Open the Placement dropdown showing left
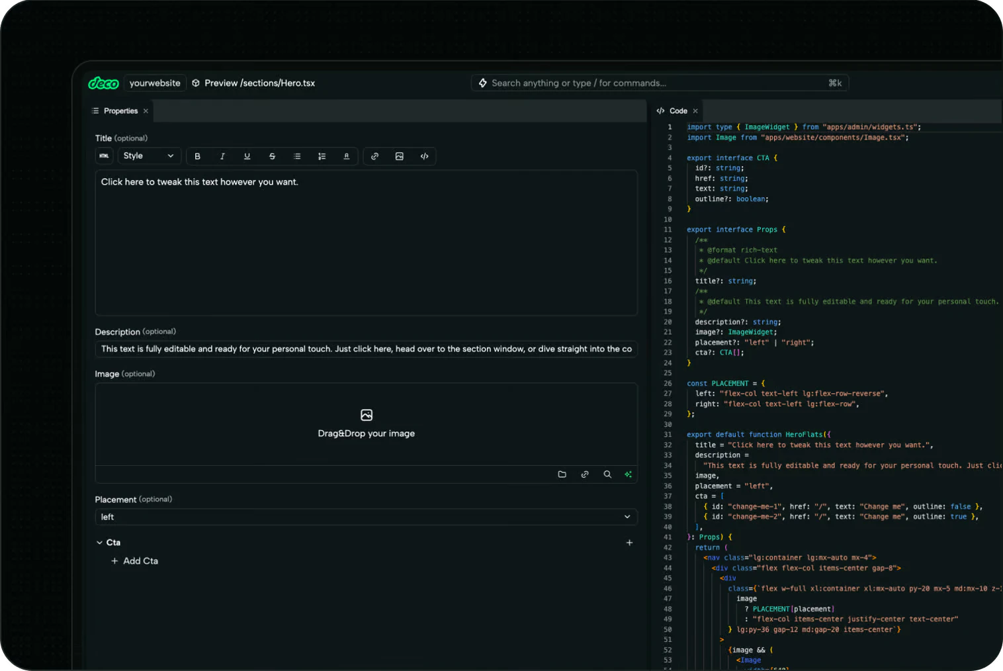The width and height of the screenshot is (1003, 671). (x=366, y=517)
